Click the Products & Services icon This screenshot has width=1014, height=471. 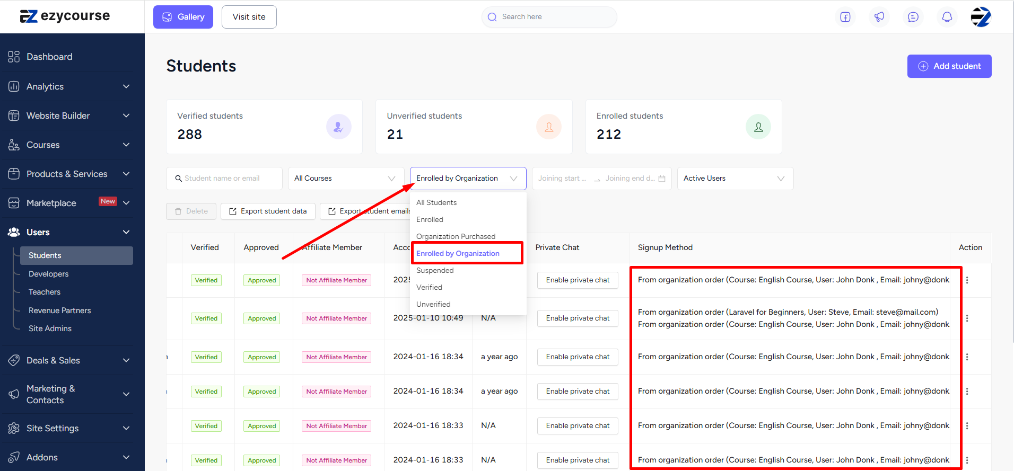(14, 174)
